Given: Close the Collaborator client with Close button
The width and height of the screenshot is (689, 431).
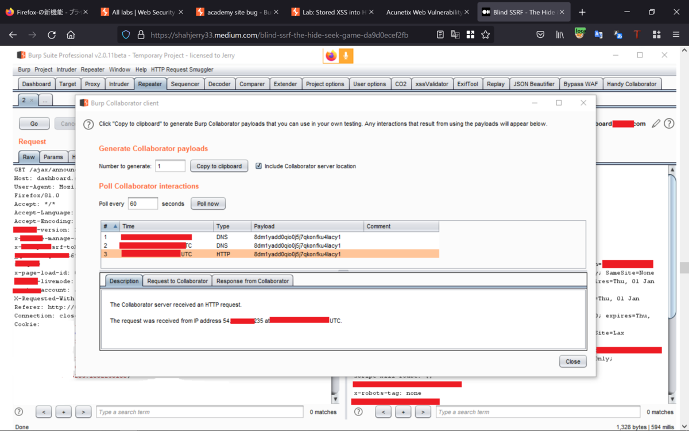Looking at the screenshot, I should coord(572,361).
